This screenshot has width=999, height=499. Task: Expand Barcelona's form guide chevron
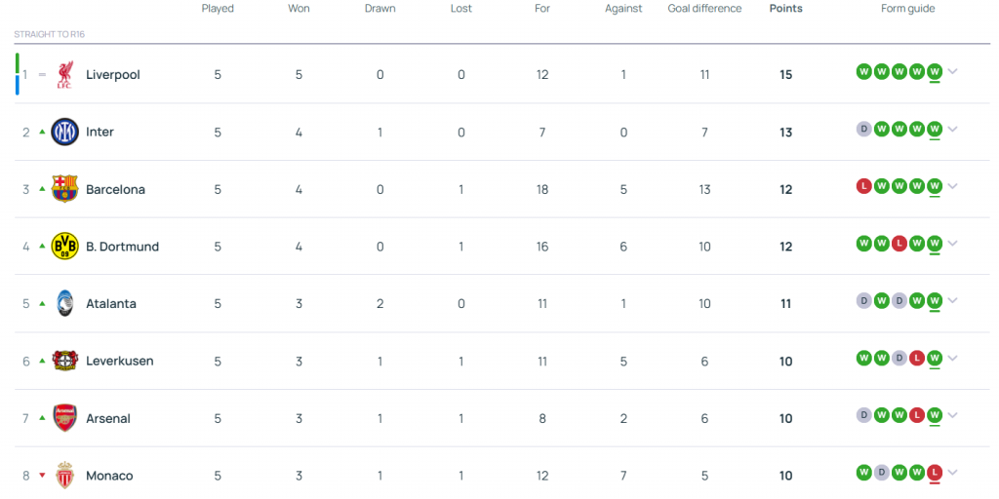(x=952, y=186)
